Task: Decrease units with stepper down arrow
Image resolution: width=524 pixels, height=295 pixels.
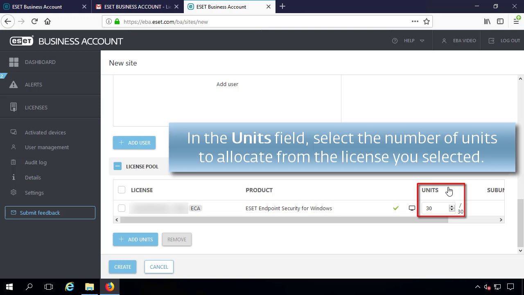Action: pyautogui.click(x=452, y=210)
